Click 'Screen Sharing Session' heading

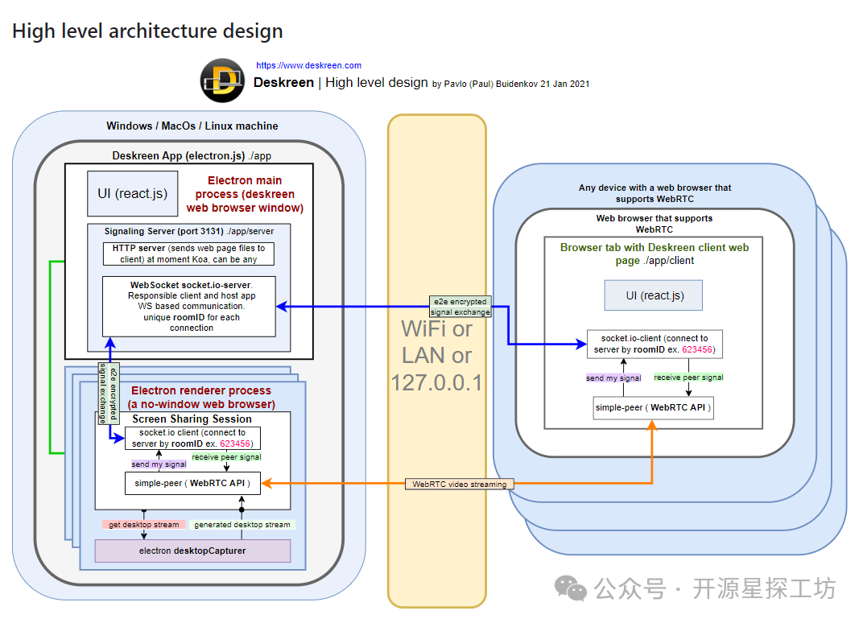click(192, 419)
